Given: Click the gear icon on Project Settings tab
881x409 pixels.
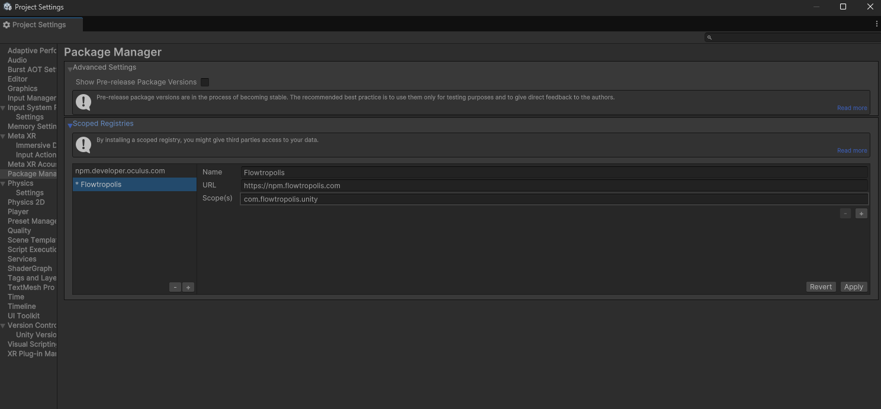Looking at the screenshot, I should coord(6,25).
